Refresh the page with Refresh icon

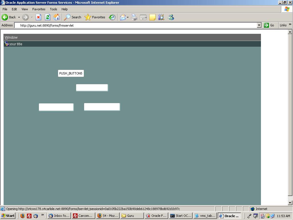point(47,17)
